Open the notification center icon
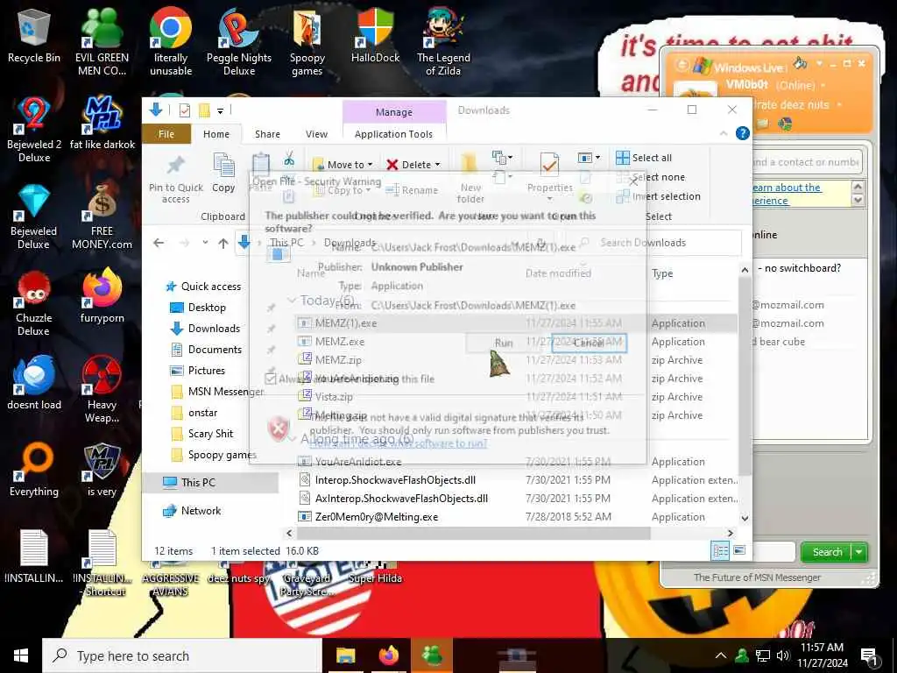 tap(869, 656)
